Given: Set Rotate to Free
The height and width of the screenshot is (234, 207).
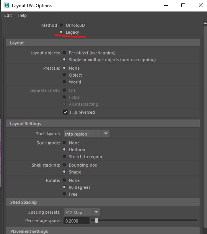Looking at the screenshot, I should pyautogui.click(x=64, y=194).
